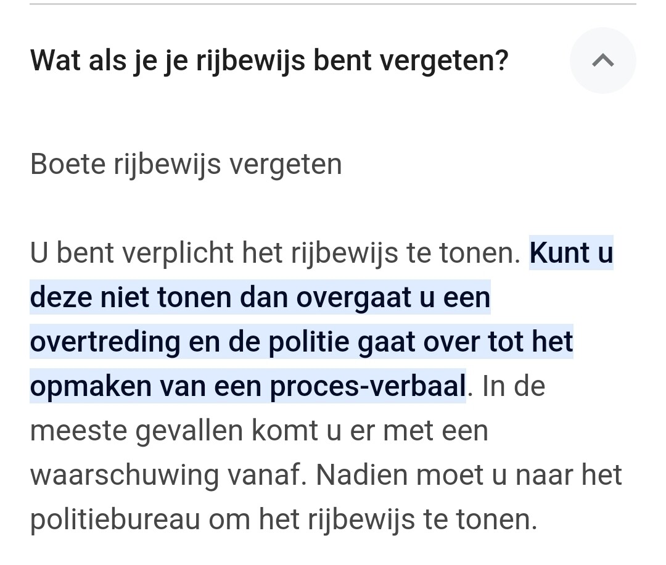This screenshot has height=565, width=666.
Task: Click the word "Boete" in the subtitle
Action: [x=68, y=165]
